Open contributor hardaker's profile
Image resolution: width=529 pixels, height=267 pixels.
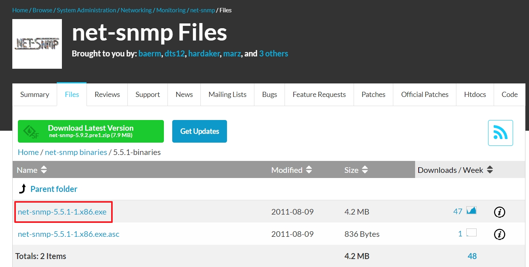[x=204, y=54]
